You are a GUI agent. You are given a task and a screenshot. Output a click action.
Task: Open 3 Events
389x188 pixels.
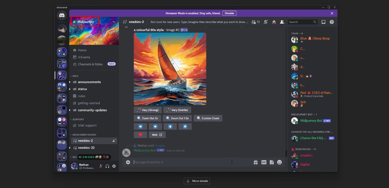(94, 57)
